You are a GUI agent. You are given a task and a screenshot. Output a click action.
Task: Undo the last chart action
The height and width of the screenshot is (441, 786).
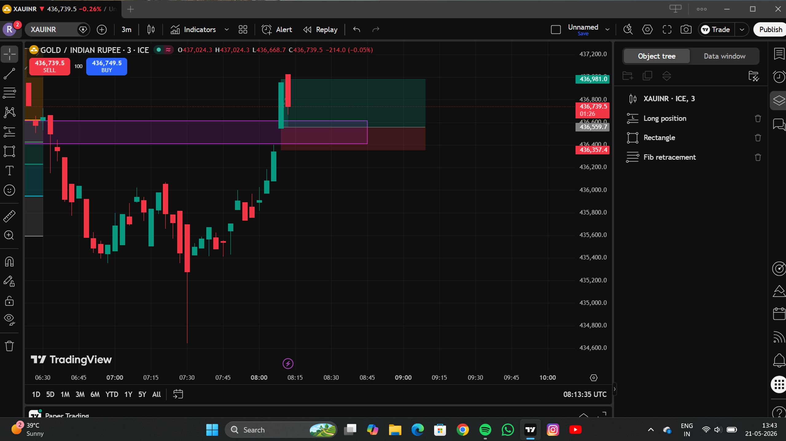click(x=356, y=29)
